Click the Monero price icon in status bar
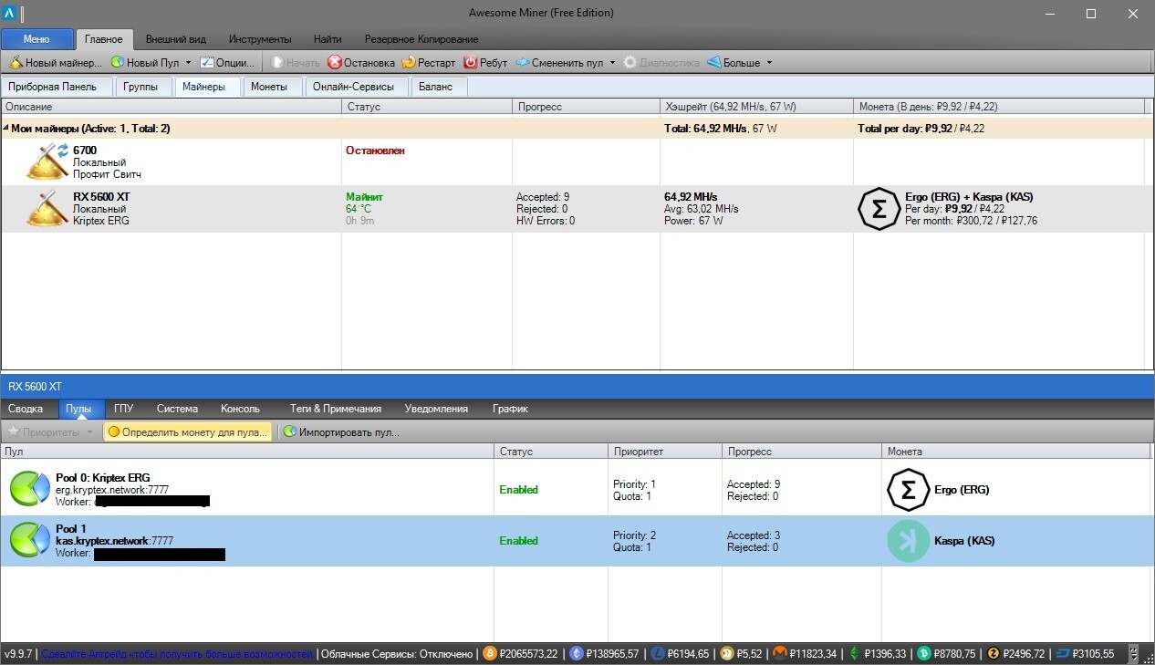Viewport: 1155px width, 665px height. (x=780, y=653)
